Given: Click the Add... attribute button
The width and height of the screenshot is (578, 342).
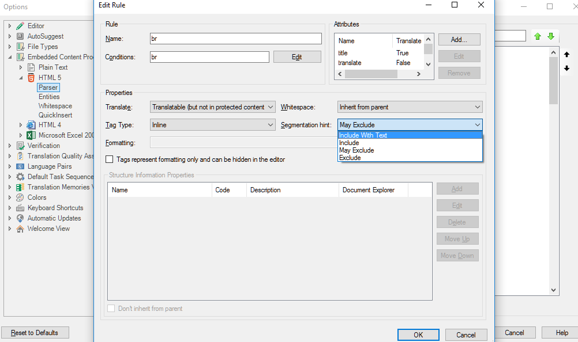Looking at the screenshot, I should pos(459,40).
